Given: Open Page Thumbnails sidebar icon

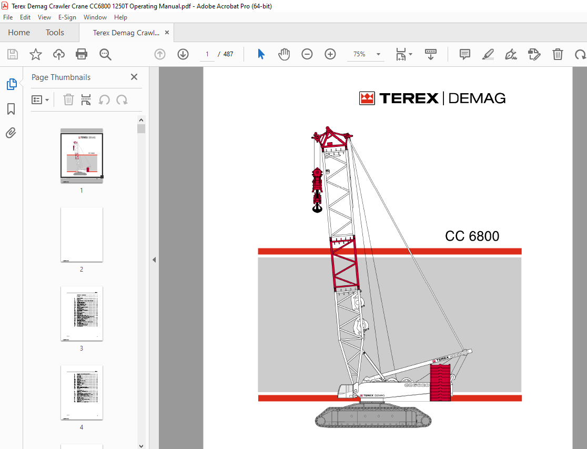Looking at the screenshot, I should pyautogui.click(x=12, y=84).
